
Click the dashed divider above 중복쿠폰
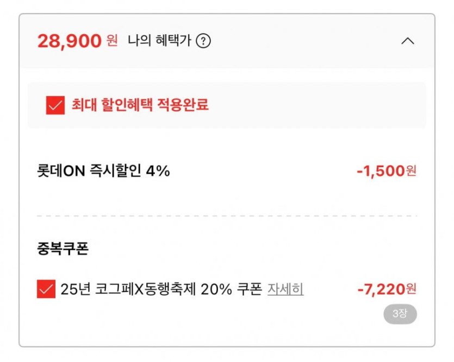pos(227,215)
